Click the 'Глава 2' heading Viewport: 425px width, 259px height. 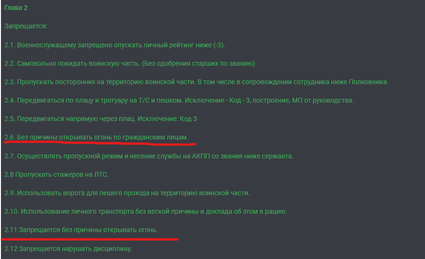pos(16,8)
